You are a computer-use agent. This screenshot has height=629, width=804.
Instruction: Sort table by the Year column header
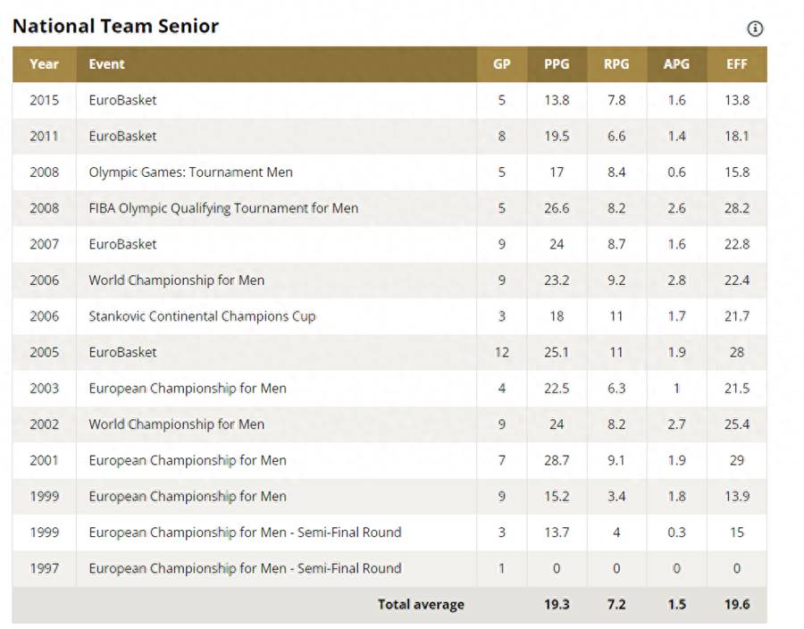click(44, 64)
